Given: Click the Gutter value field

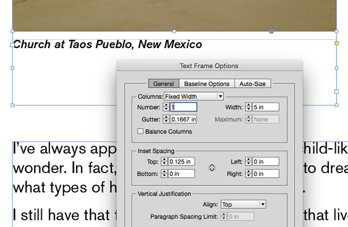Looking at the screenshot, I should tap(183, 119).
